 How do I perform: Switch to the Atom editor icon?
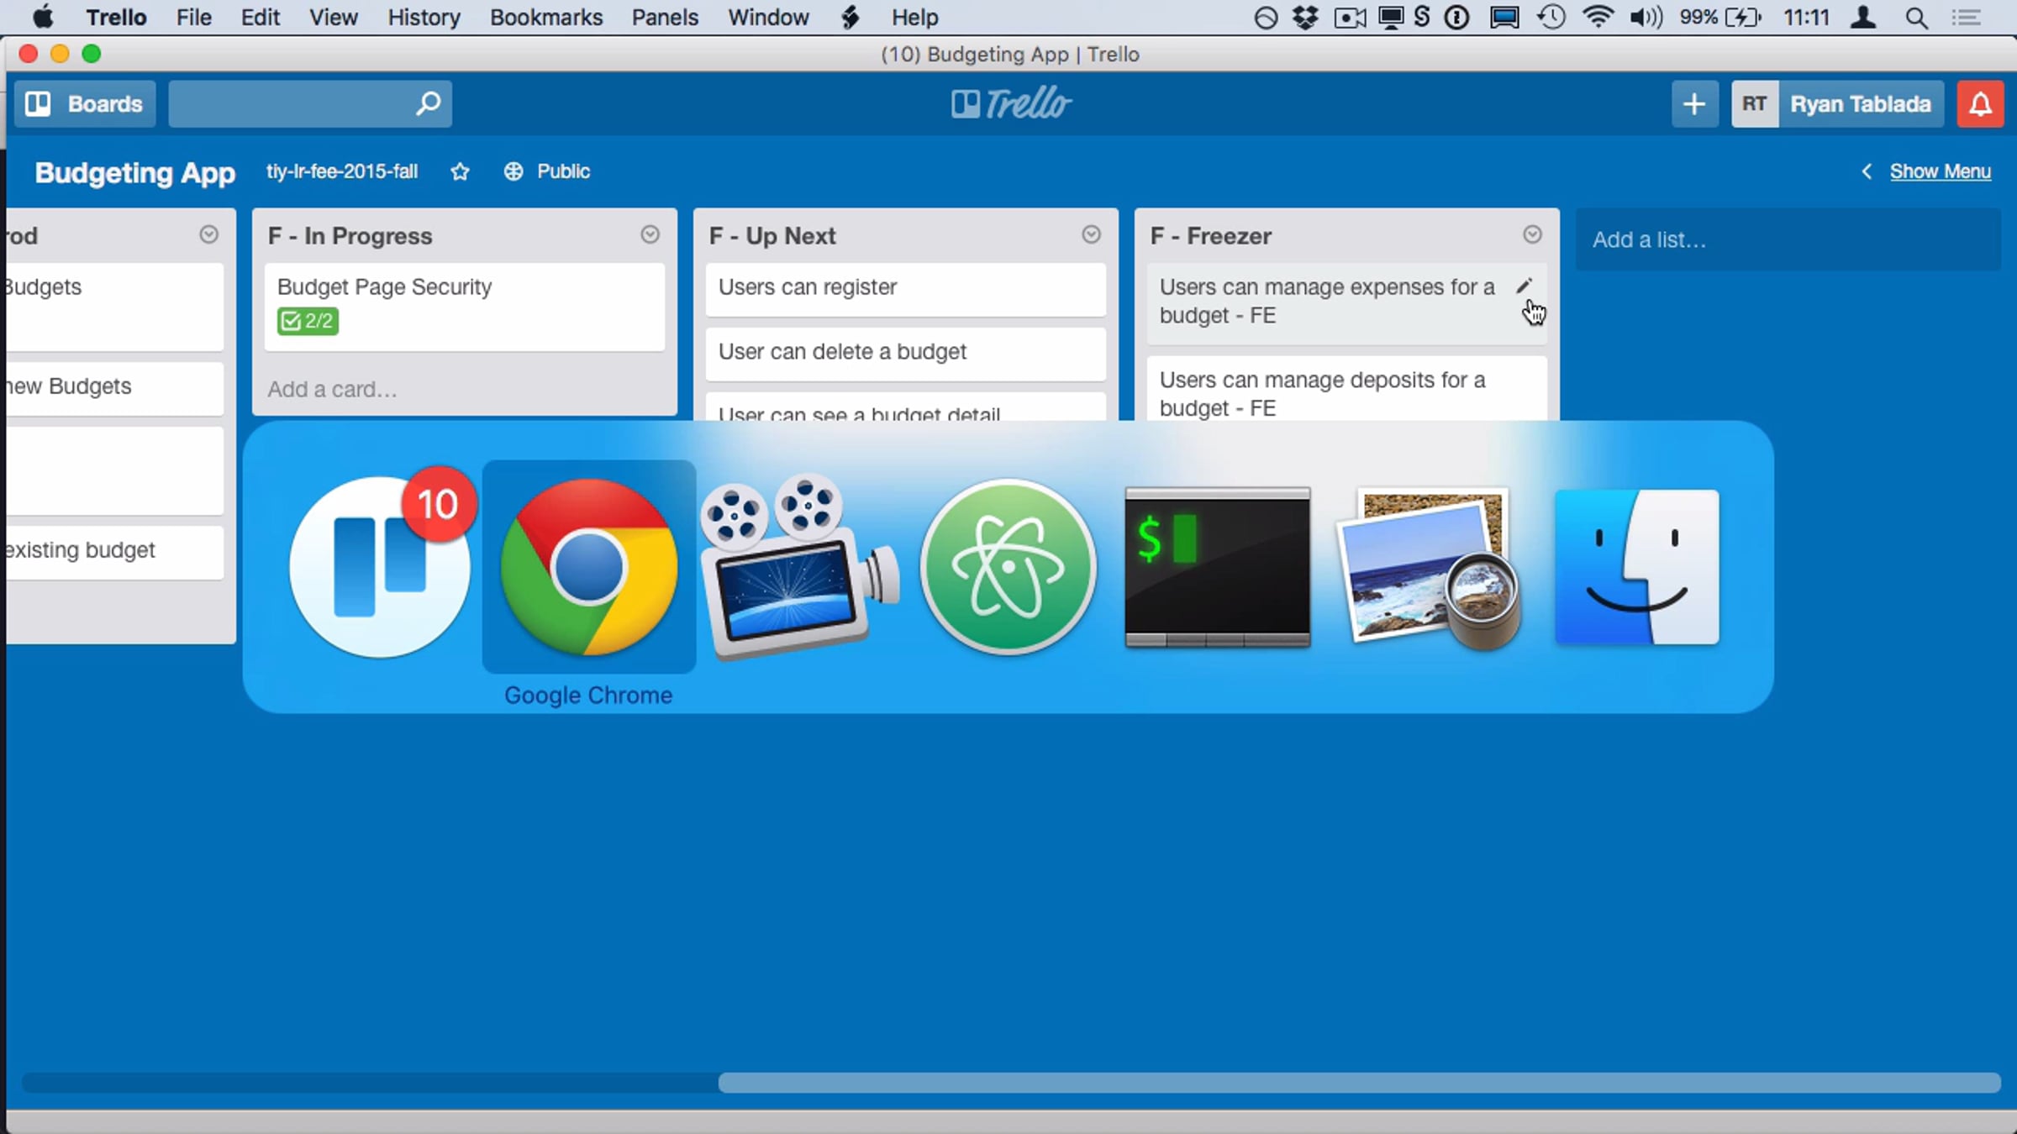(x=1008, y=567)
